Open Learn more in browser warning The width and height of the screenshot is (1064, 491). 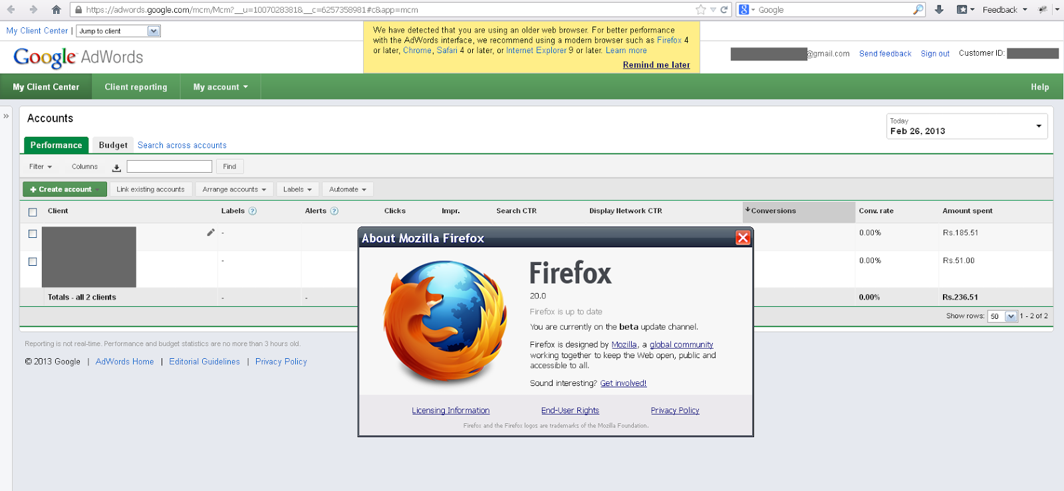pyautogui.click(x=626, y=50)
